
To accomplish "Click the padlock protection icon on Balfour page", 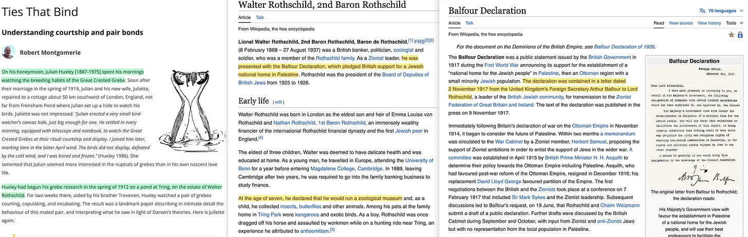I will (x=740, y=35).
